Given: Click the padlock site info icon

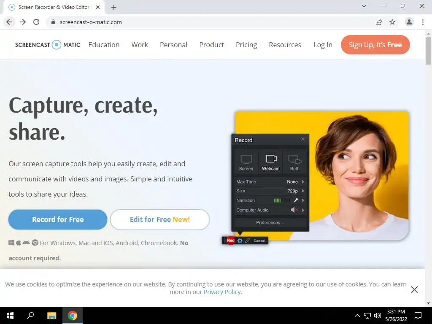Looking at the screenshot, I should tap(53, 22).
